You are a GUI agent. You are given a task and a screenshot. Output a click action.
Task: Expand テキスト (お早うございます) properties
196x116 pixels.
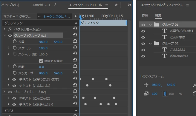tap(8, 79)
